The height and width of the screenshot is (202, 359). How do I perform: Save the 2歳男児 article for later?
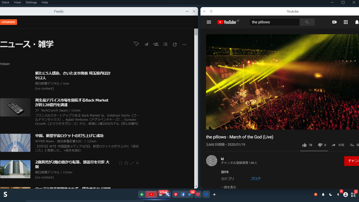121,163
